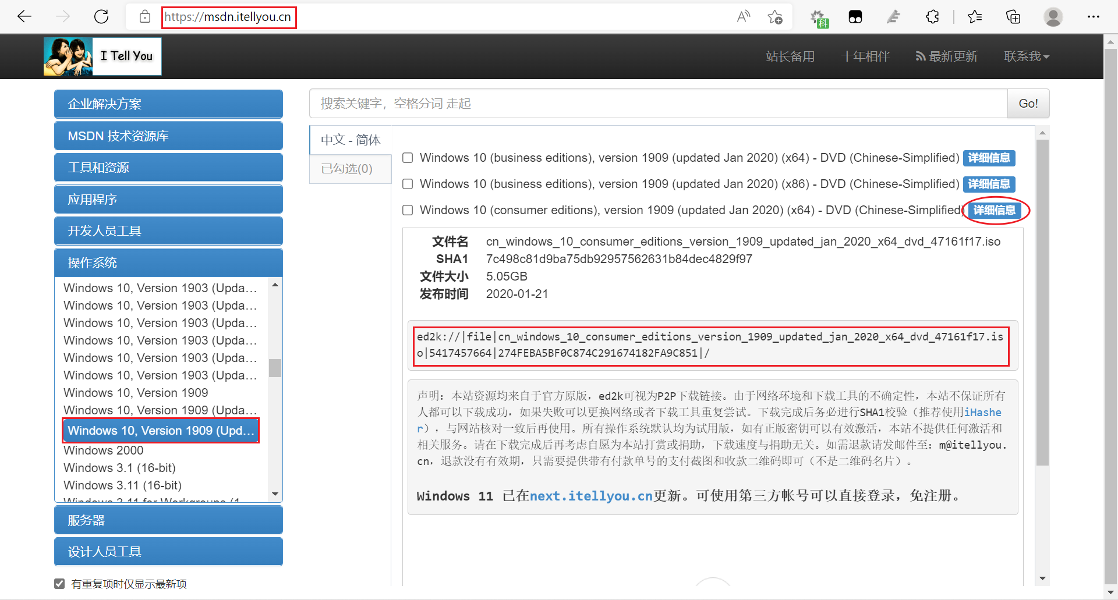Click inside the keyword search field
Screen dimensions: 1118x600
click(641, 103)
